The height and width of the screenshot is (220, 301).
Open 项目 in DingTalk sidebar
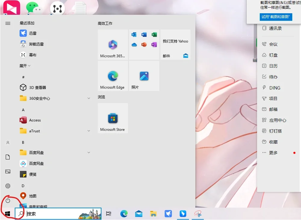[x=270, y=98]
